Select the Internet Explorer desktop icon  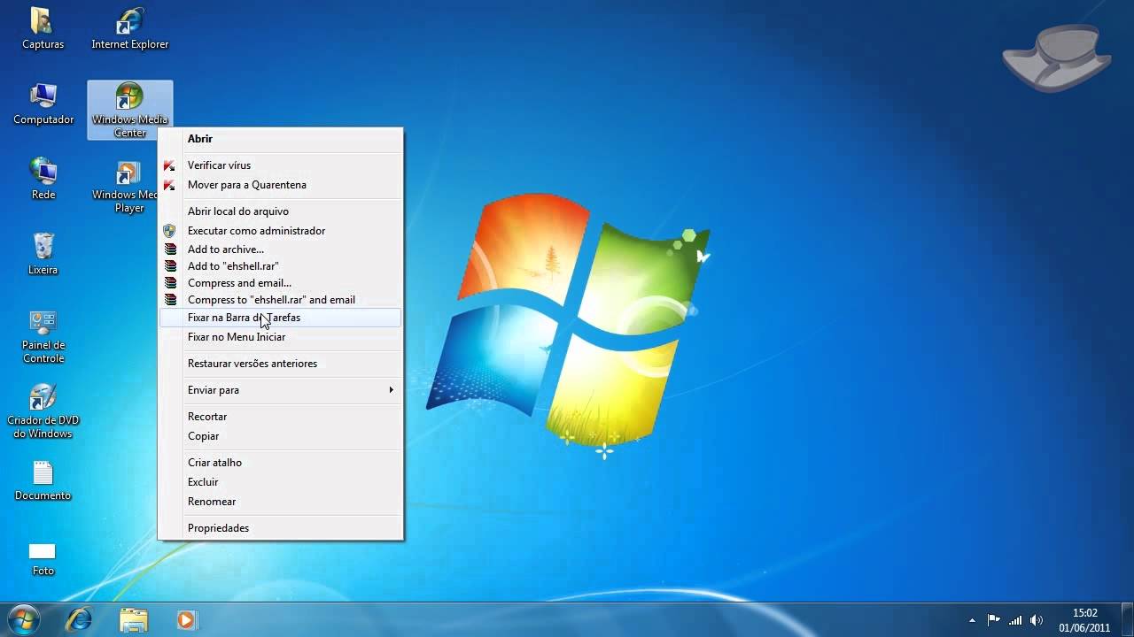pos(129,28)
